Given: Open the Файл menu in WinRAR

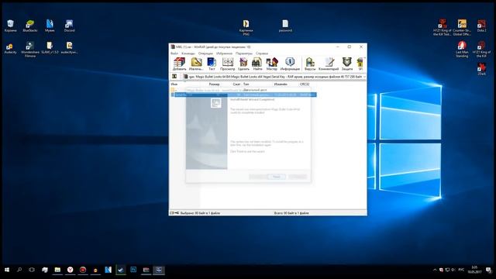Looking at the screenshot, I should tap(174, 53).
